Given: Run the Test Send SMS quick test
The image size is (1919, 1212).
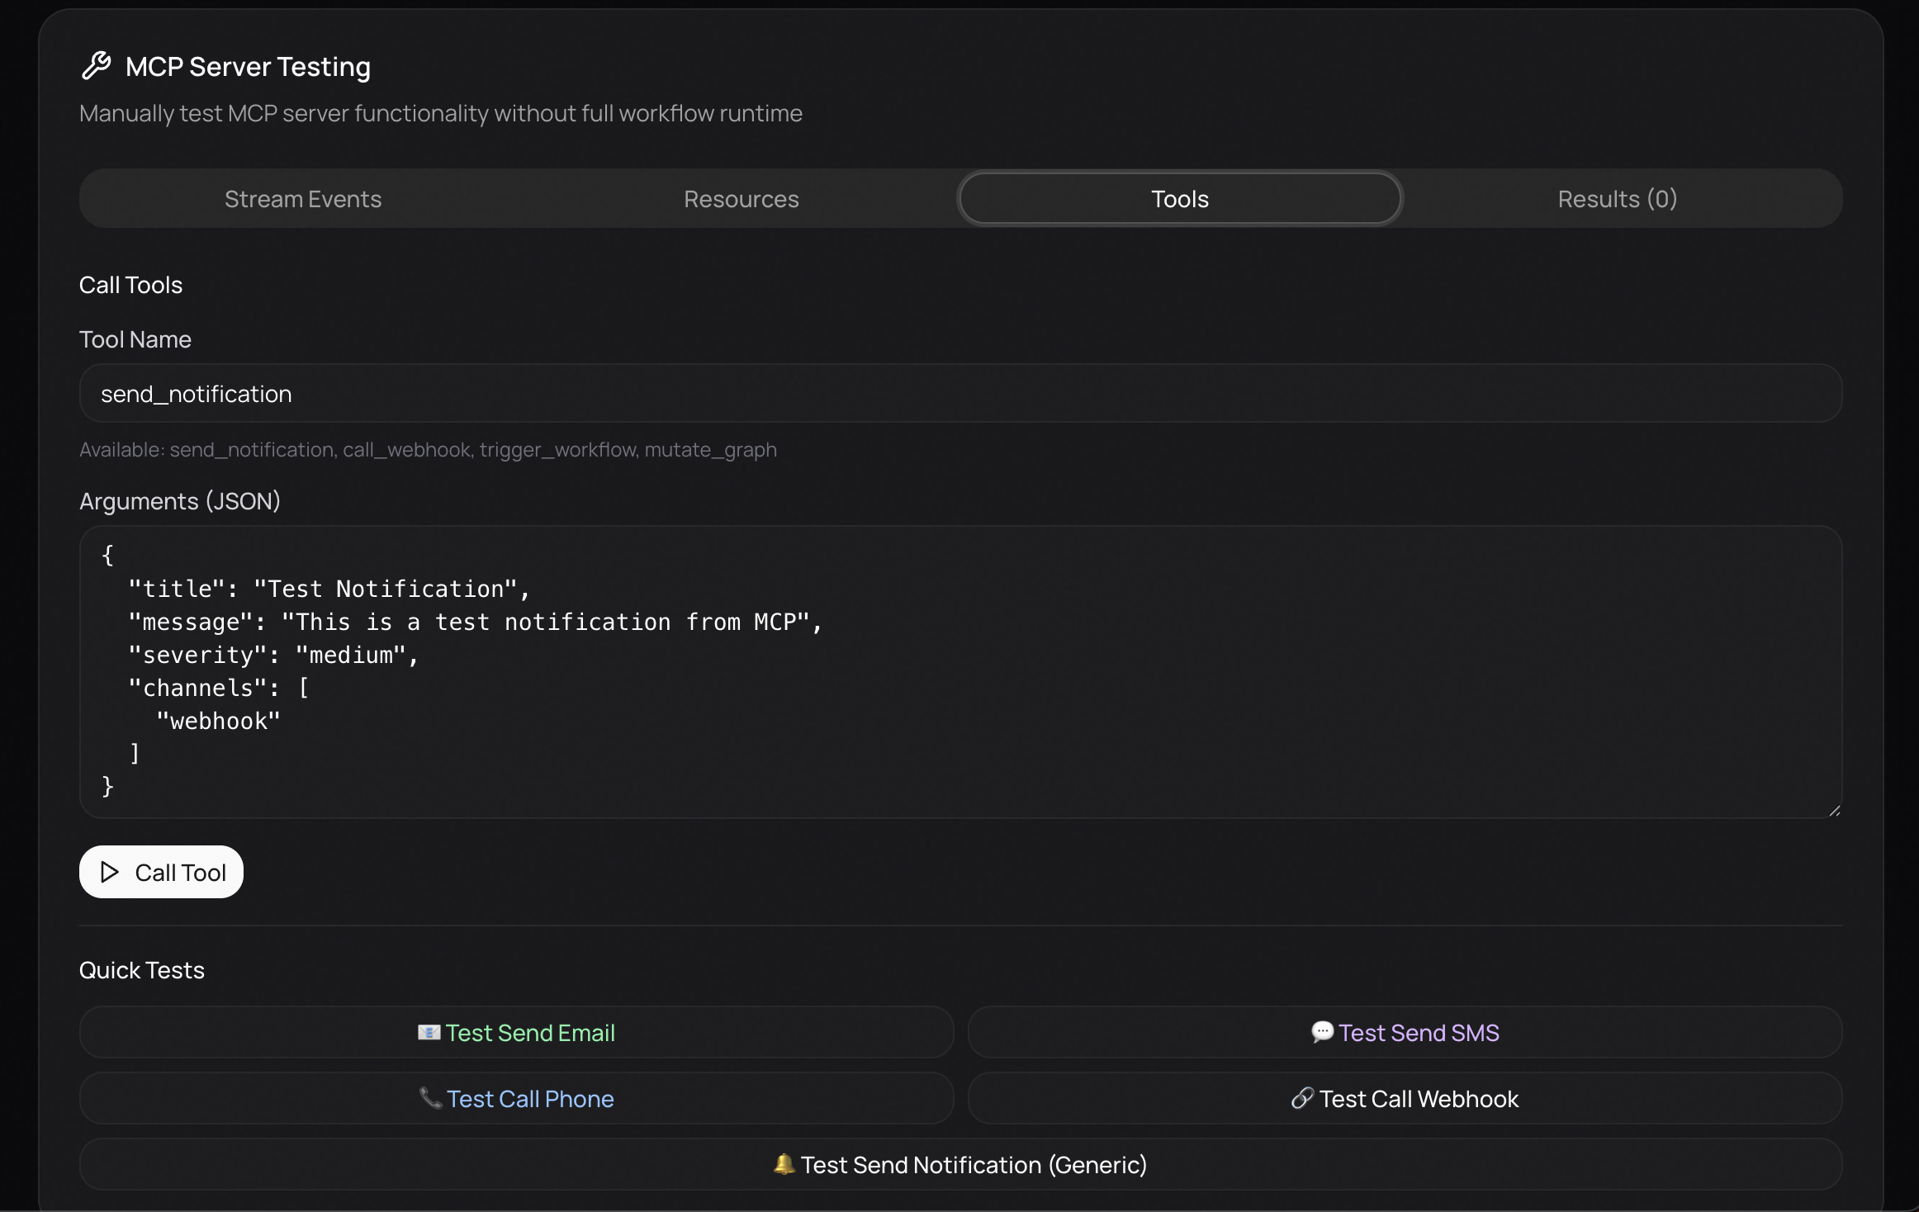Looking at the screenshot, I should [1418, 1033].
